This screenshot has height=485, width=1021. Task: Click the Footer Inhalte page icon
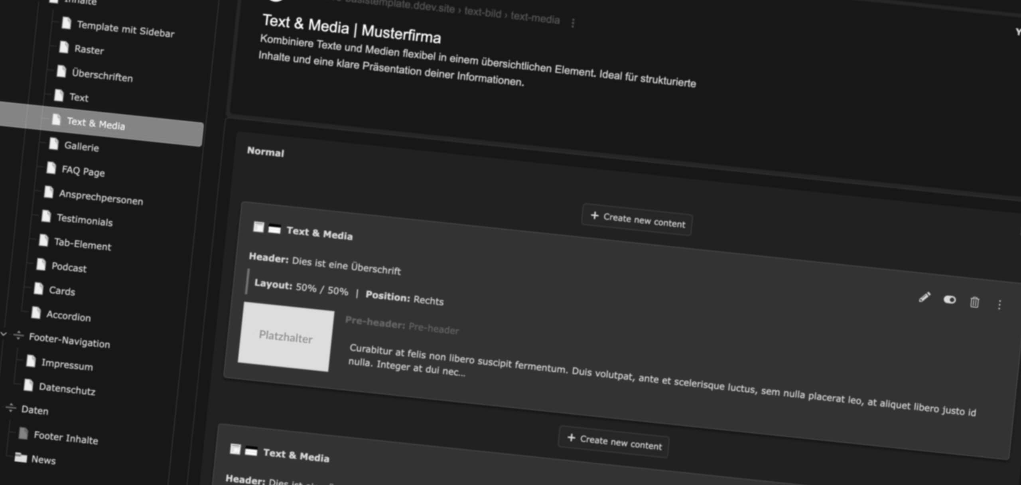[24, 434]
